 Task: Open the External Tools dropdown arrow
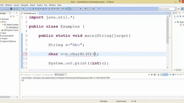coord(46,9)
